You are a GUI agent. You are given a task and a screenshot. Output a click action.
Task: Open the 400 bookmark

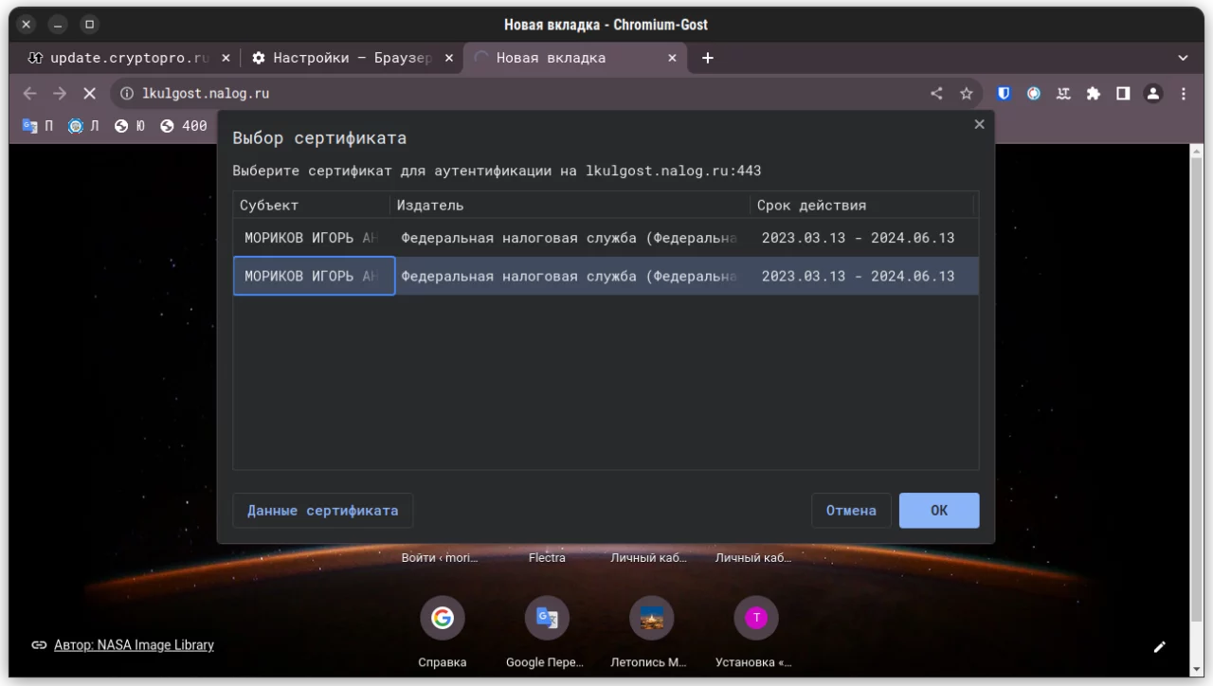(184, 125)
